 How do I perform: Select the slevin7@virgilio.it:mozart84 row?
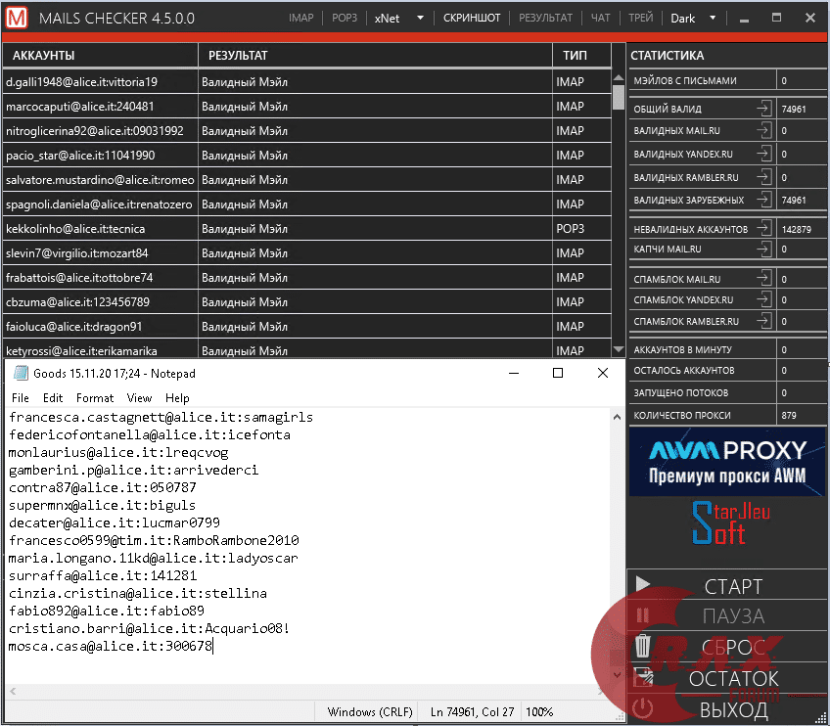tap(307, 253)
